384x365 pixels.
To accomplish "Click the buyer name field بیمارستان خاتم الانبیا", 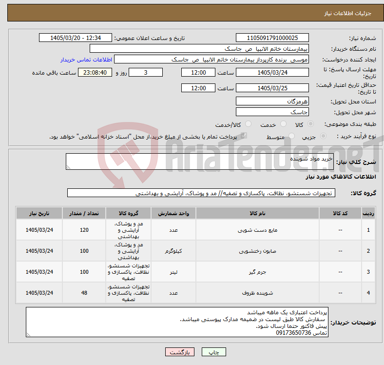I will pyautogui.click(x=199, y=49).
